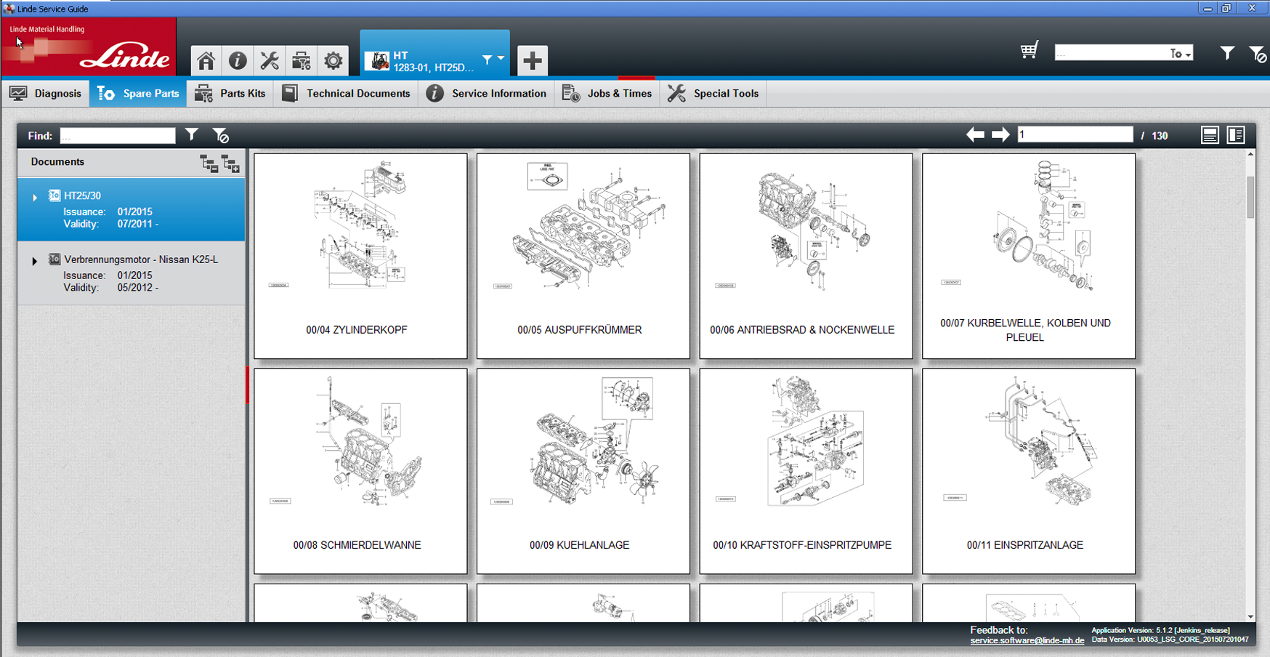This screenshot has width=1270, height=657.
Task: Click the information icon in top toolbar
Action: tap(238, 60)
